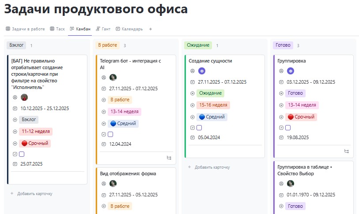Click date range 27.11.2025 - 05.12.2025
The width and height of the screenshot is (359, 214).
(133, 195)
